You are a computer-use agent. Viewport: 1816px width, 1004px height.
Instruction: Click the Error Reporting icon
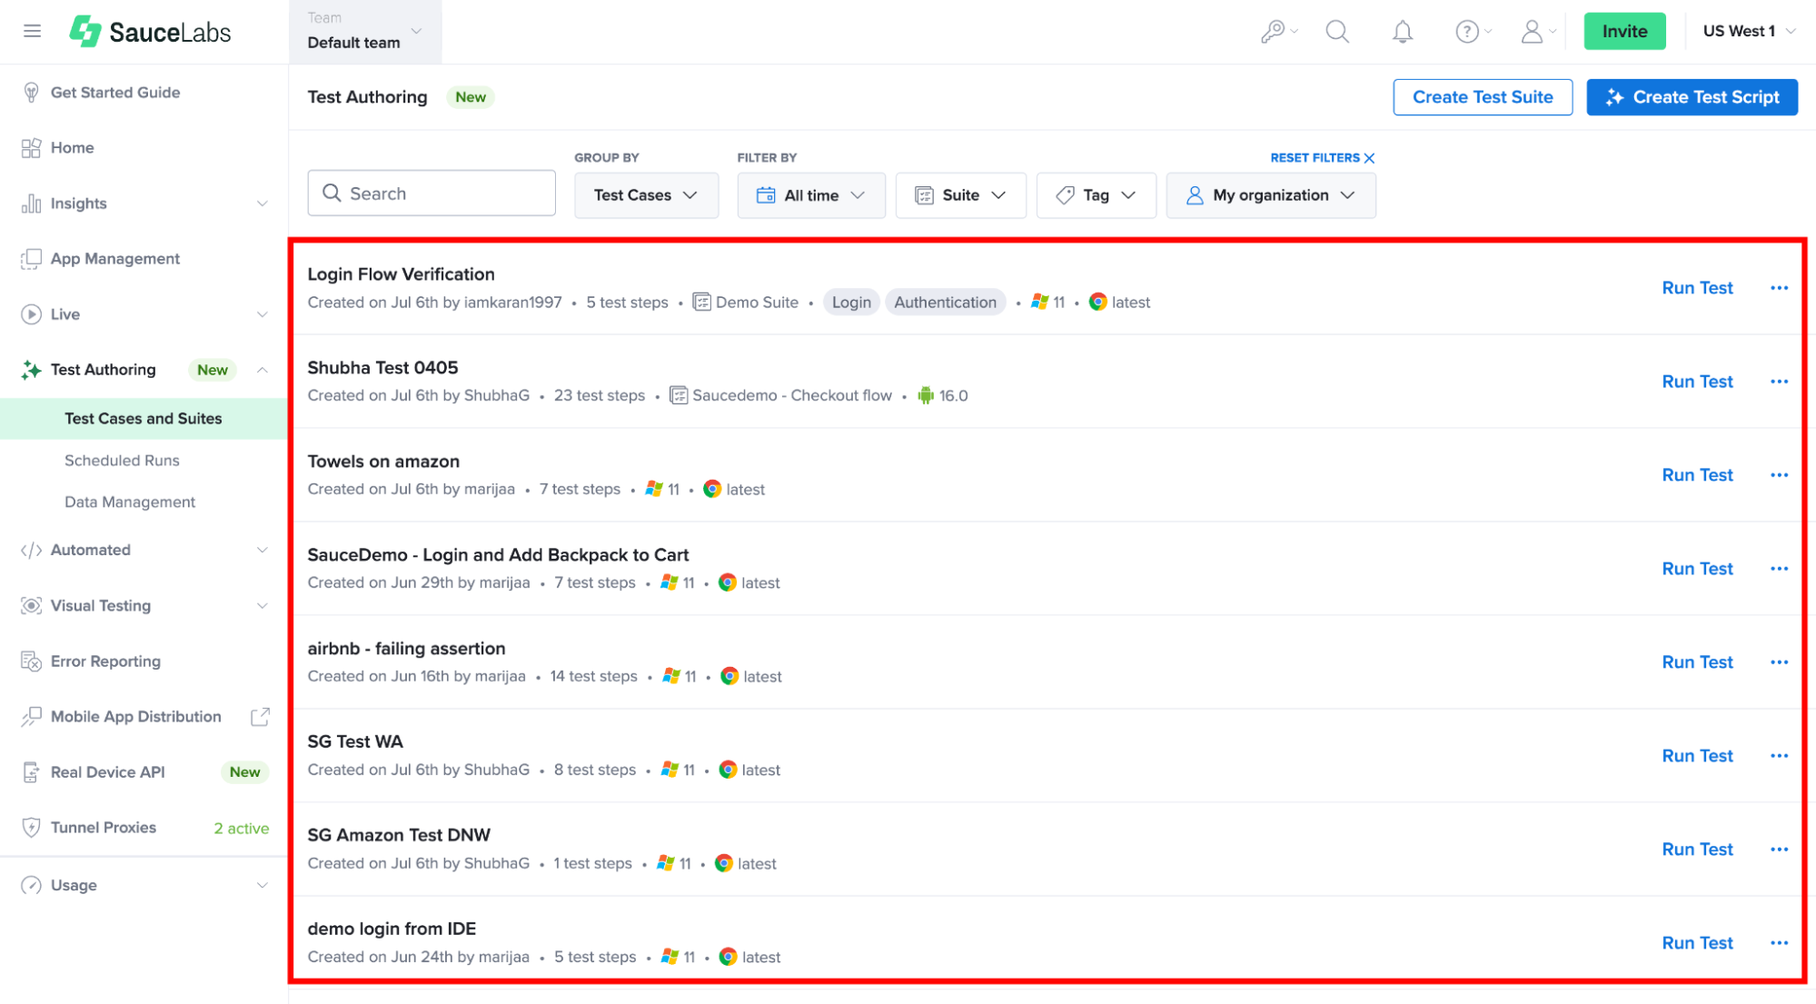31,661
